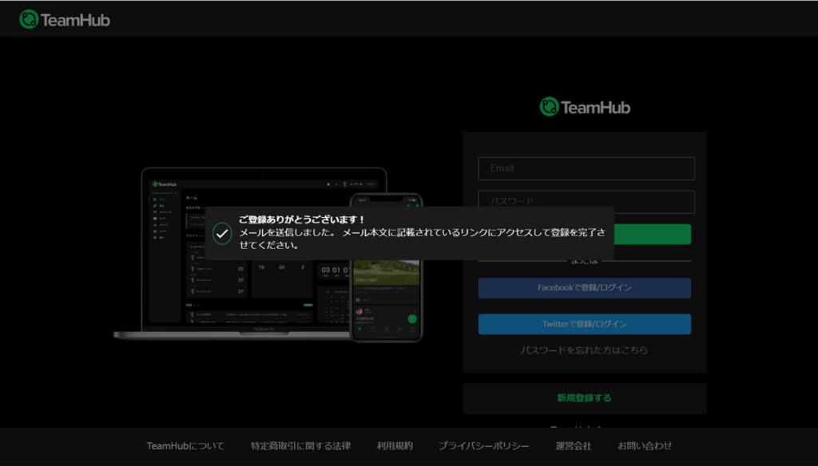
Task: Open プライバシーポリシー footer link
Action: [x=483, y=446]
